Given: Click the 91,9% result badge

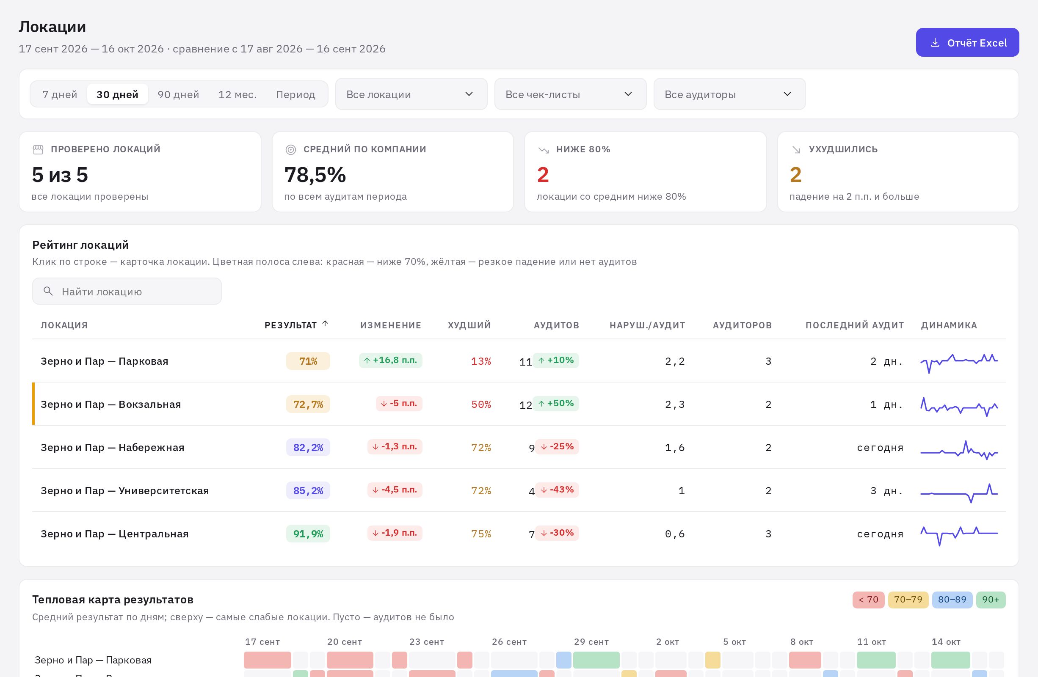Looking at the screenshot, I should coord(308,534).
